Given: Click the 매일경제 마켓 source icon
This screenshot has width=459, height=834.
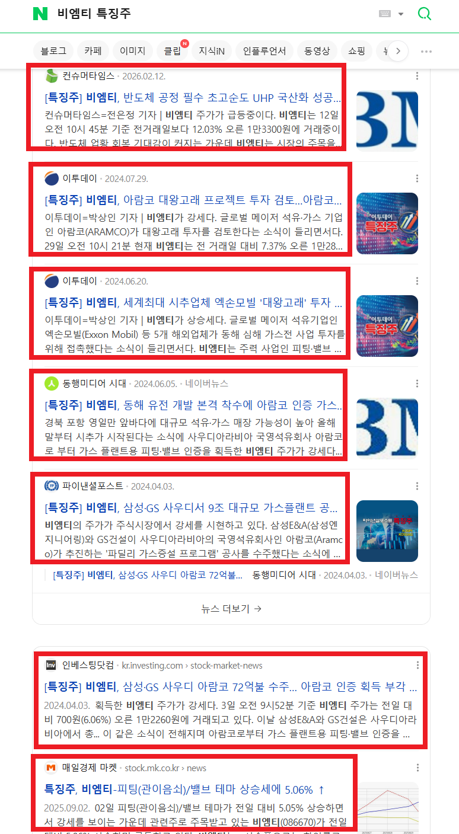Looking at the screenshot, I should click(52, 768).
